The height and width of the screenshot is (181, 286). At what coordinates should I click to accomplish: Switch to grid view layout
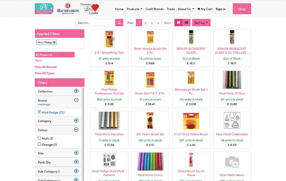click(178, 23)
